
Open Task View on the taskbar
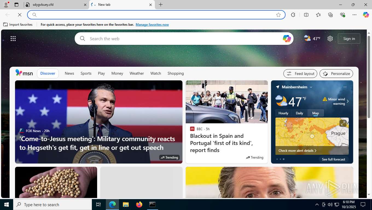click(x=98, y=205)
